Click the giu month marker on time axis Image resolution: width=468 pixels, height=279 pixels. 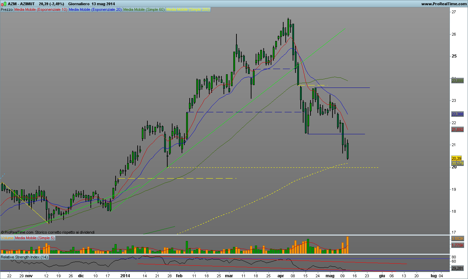tap(382, 275)
